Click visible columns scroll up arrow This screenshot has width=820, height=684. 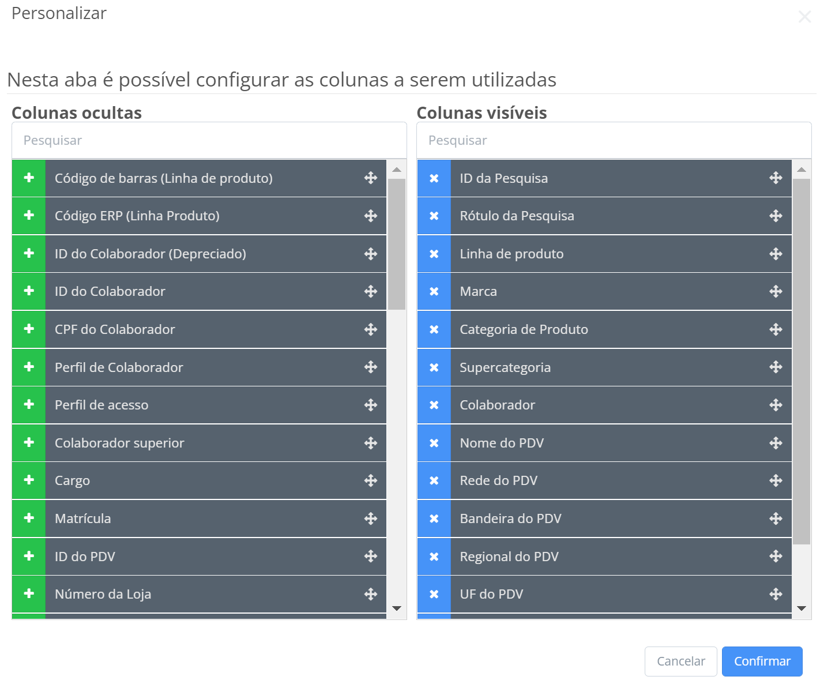click(802, 170)
